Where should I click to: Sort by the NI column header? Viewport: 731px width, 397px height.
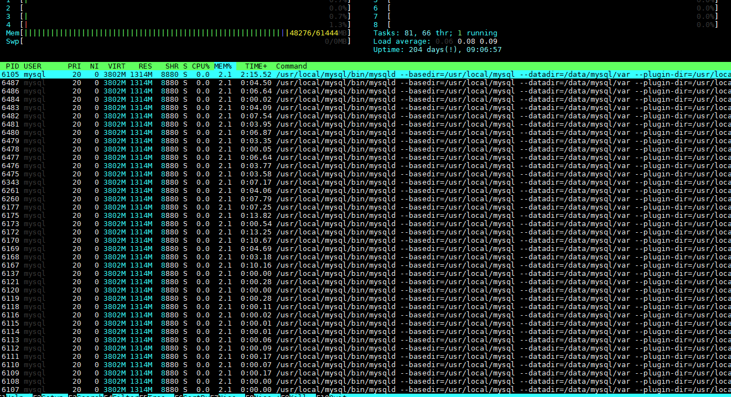95,66
